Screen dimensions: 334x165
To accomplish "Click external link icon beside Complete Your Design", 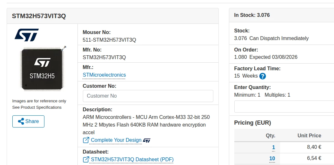I will [x=86, y=140].
